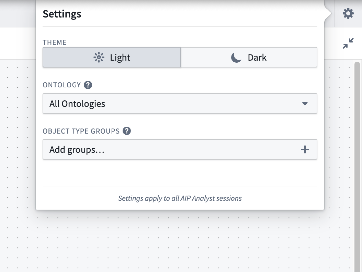Click the Settings panel header
This screenshot has height=272, width=362.
tap(62, 14)
